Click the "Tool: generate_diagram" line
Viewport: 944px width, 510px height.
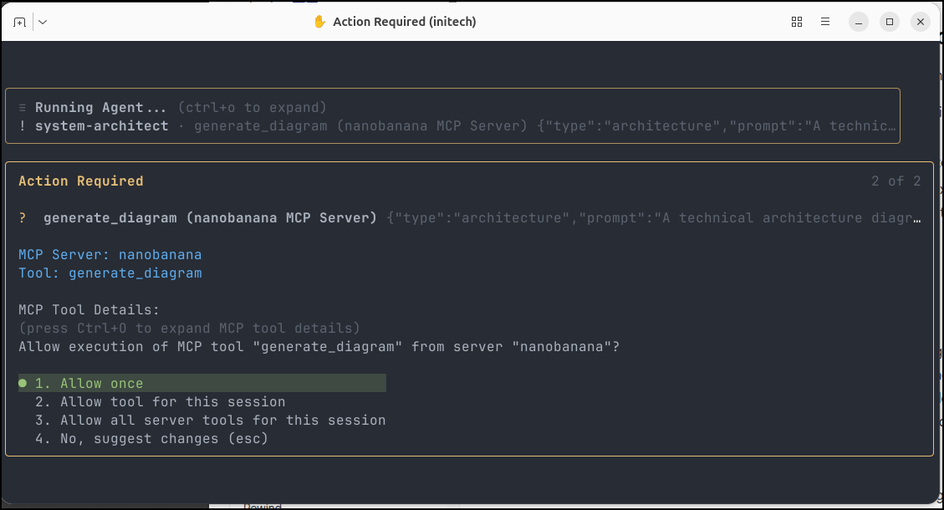tap(110, 273)
